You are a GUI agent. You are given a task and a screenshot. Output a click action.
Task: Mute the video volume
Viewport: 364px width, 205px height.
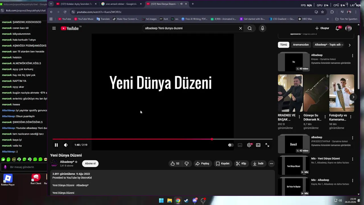[66, 145]
